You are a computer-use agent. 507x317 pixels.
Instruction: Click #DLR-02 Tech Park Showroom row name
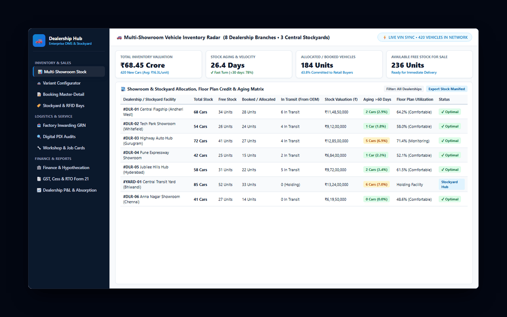pos(149,126)
